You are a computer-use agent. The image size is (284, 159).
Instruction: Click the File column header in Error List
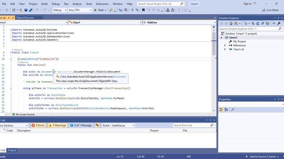tap(185, 131)
